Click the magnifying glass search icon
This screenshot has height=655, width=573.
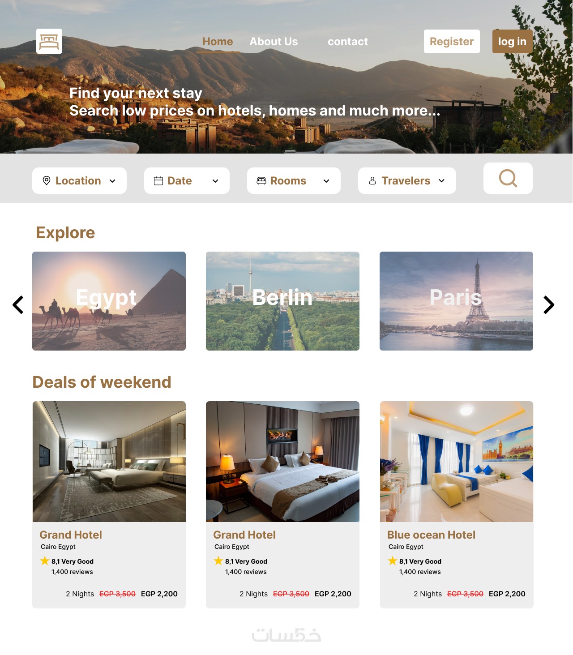pyautogui.click(x=508, y=178)
